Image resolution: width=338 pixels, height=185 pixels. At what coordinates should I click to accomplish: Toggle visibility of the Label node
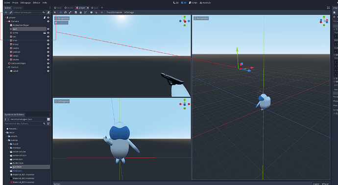coord(48,71)
